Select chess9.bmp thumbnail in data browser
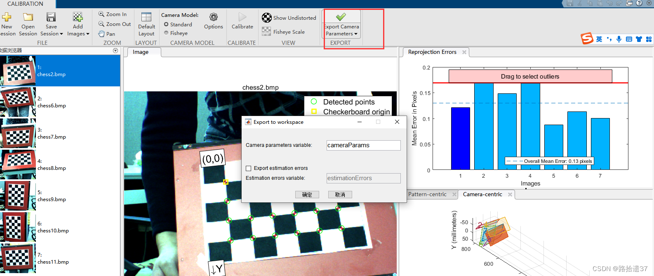This screenshot has width=654, height=276. pyautogui.click(x=18, y=196)
